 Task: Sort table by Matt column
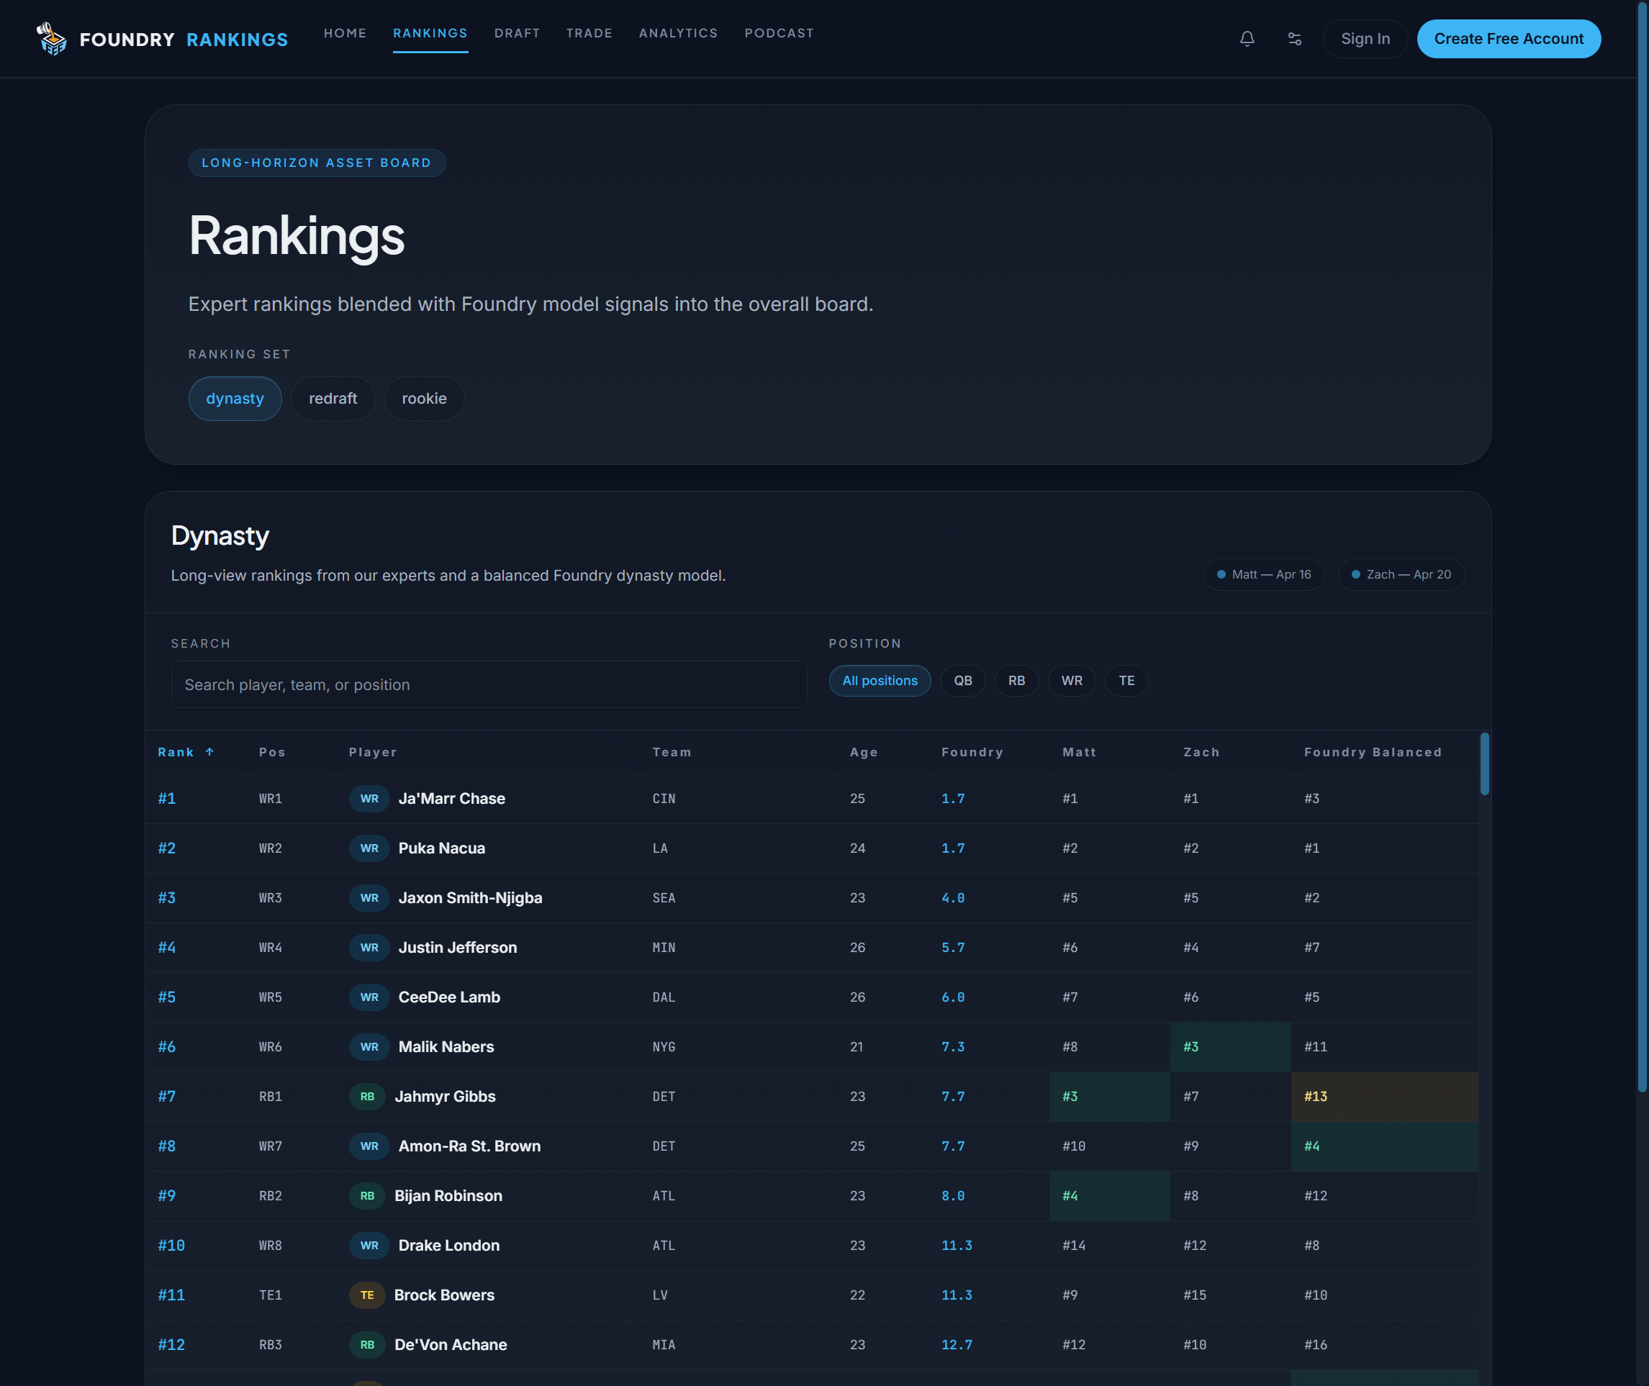(1079, 753)
